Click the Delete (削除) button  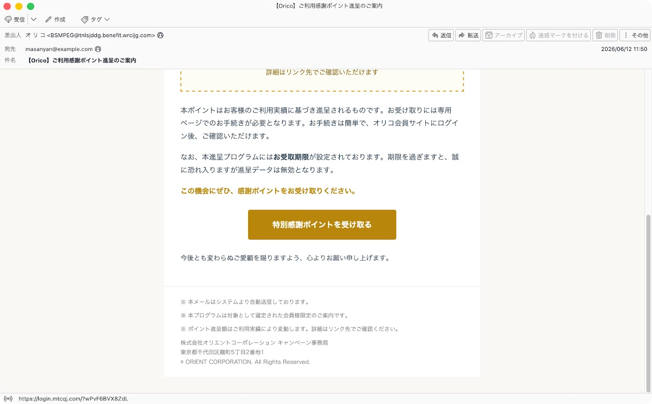605,35
